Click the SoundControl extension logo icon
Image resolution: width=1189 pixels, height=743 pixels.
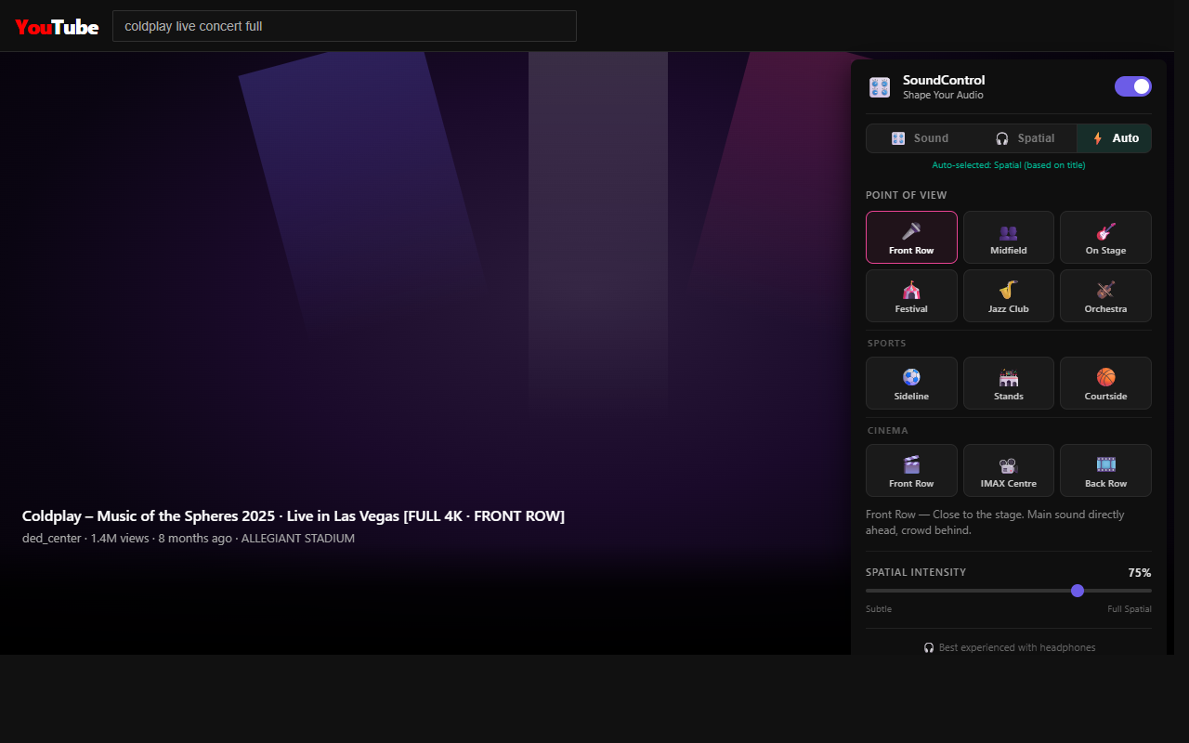(x=880, y=87)
